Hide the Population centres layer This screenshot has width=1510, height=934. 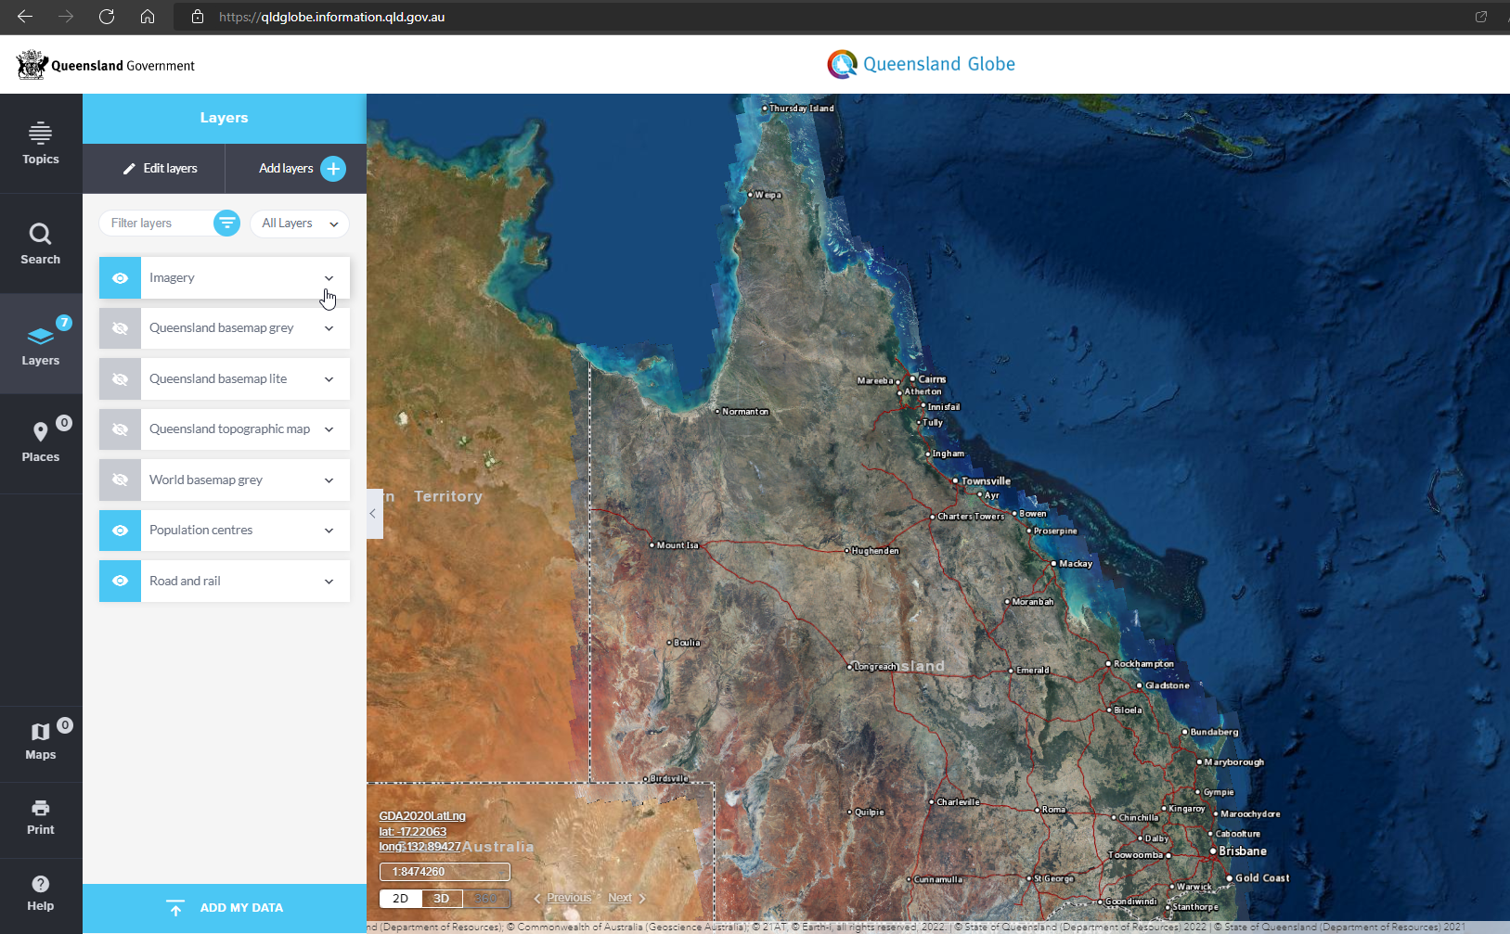point(120,530)
